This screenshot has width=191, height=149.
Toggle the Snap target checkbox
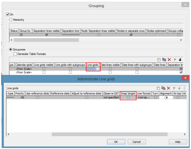pyautogui.click(x=128, y=97)
